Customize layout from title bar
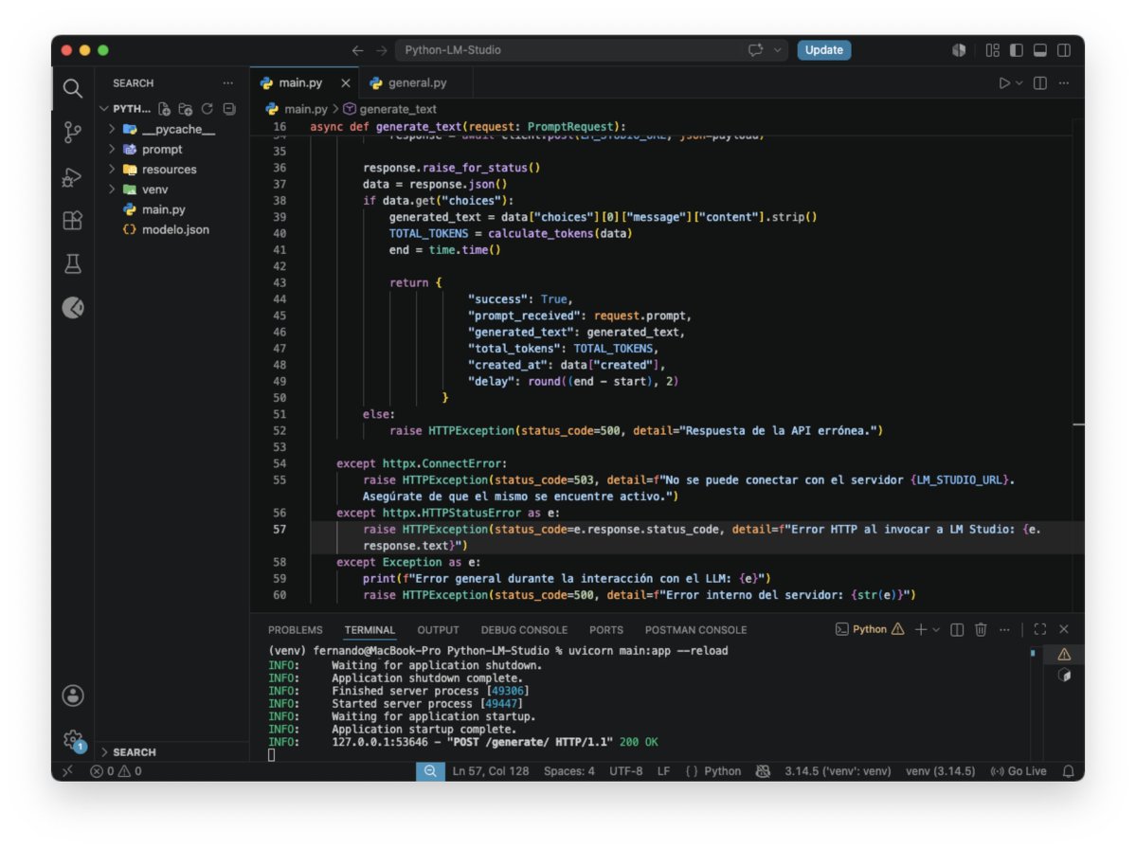The image size is (1136, 849). [993, 50]
